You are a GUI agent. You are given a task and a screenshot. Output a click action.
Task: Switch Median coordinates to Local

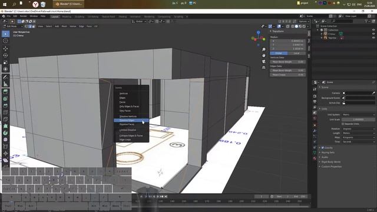coord(297,53)
